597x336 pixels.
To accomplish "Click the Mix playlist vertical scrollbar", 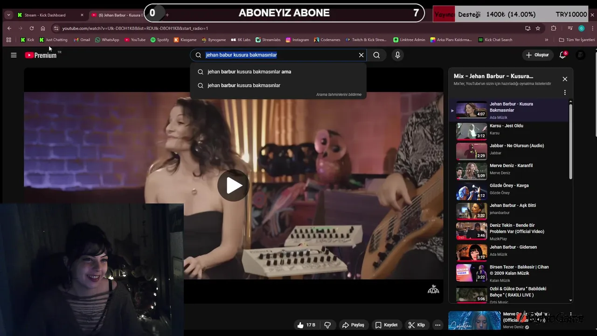I will [x=570, y=141].
